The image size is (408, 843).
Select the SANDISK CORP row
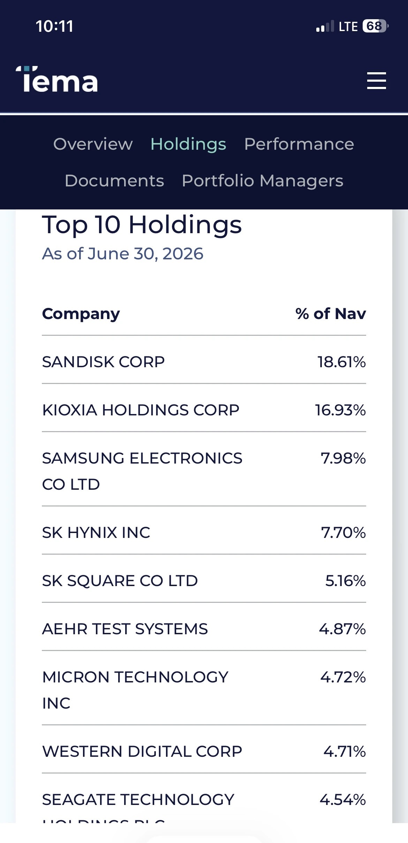[x=204, y=362]
